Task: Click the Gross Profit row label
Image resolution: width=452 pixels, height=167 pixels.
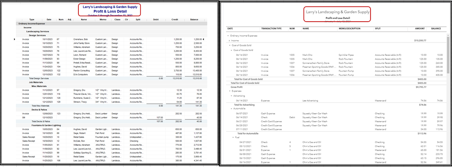Action: point(236,87)
